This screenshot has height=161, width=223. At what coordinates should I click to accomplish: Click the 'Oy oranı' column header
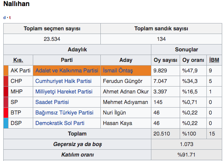[x=193, y=60]
